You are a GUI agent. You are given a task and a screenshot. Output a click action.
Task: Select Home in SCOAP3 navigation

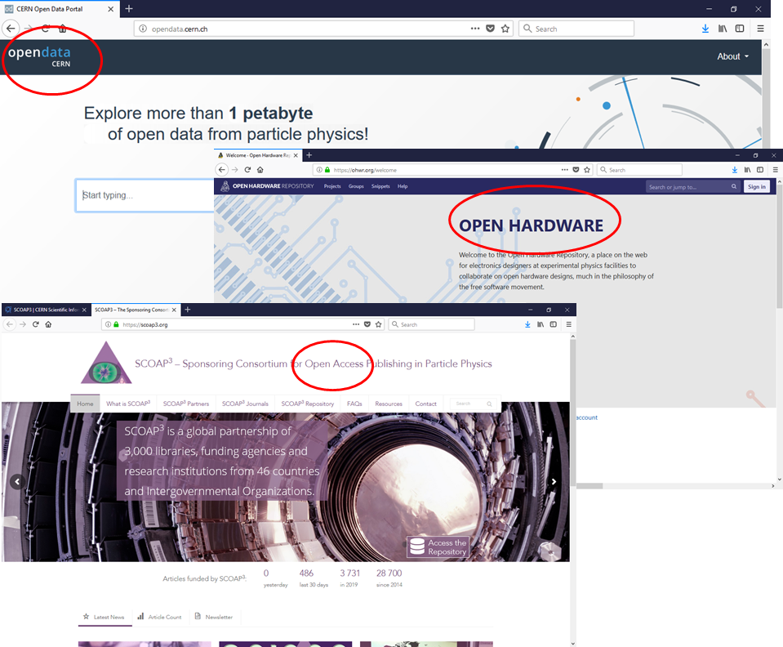(x=85, y=404)
